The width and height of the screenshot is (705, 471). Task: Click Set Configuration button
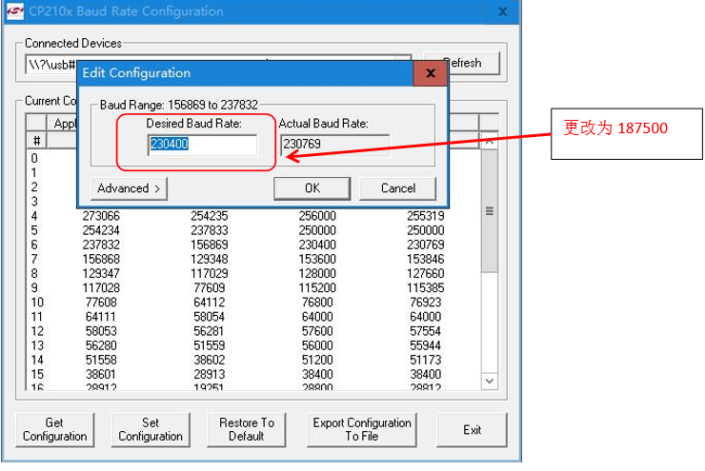tap(151, 430)
